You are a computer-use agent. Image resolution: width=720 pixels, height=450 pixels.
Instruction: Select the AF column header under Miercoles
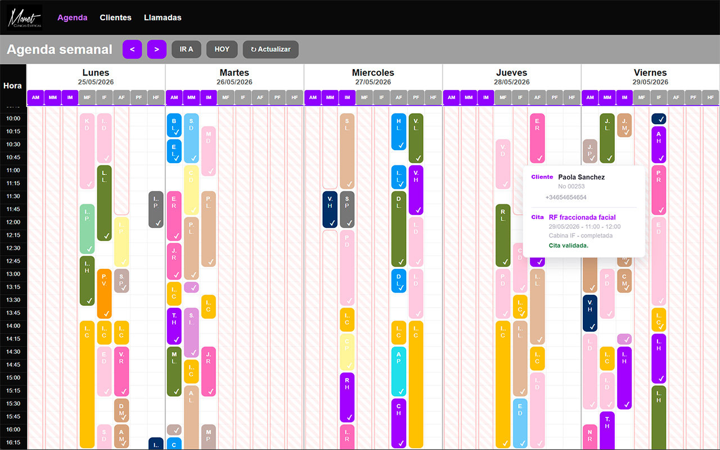pos(399,97)
